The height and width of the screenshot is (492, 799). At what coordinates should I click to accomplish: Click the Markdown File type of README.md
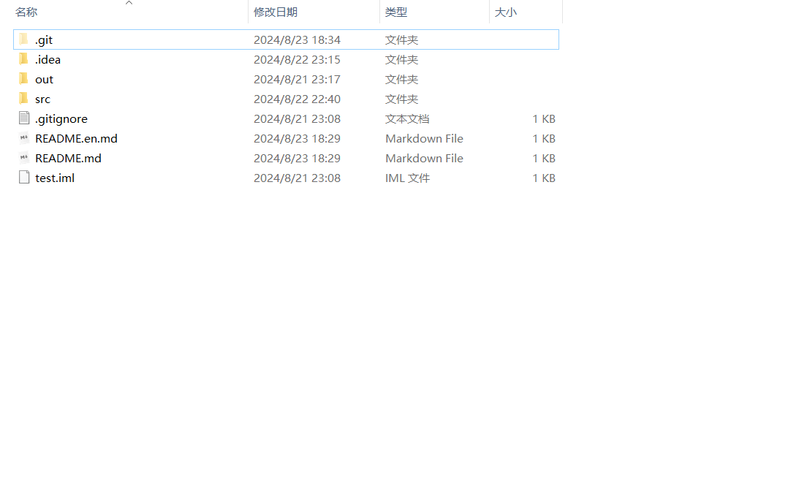coord(424,158)
